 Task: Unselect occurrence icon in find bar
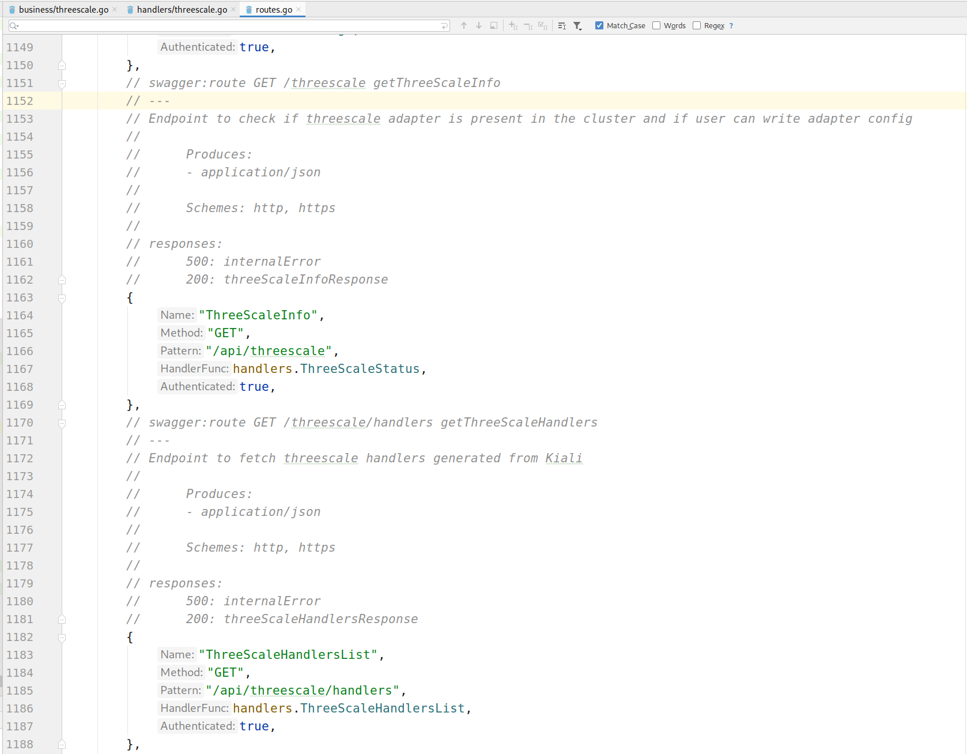[528, 25]
